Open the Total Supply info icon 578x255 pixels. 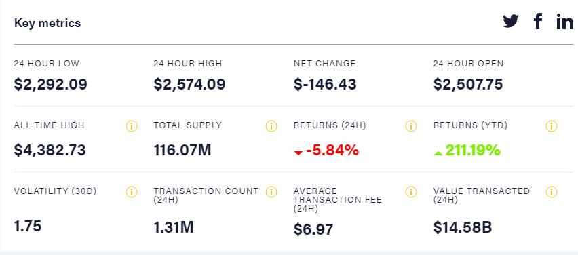tap(271, 126)
